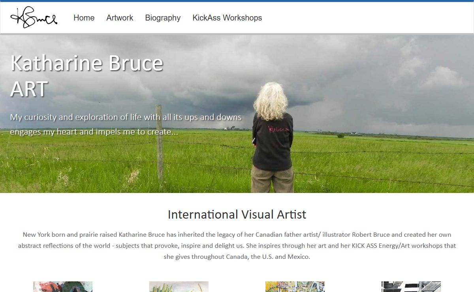
Task: Open the Home menu item
Action: [84, 18]
